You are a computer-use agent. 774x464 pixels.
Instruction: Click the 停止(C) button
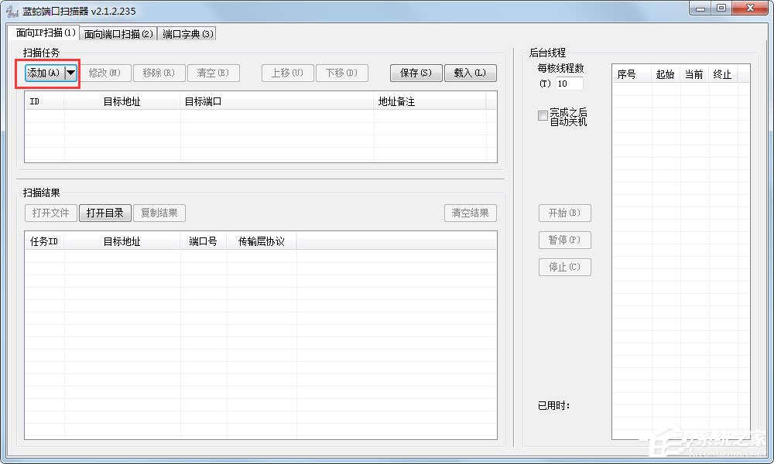(565, 268)
